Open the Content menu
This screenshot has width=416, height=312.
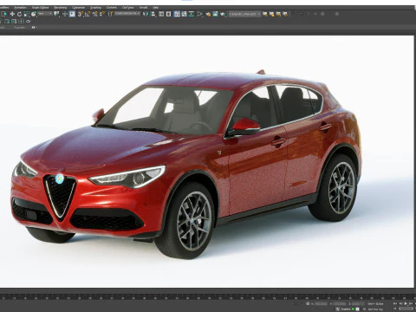[x=112, y=8]
